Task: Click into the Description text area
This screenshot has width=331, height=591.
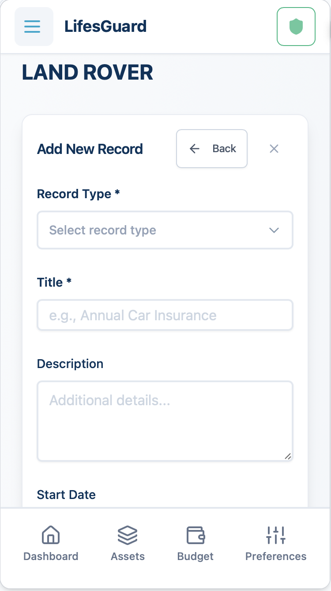Action: [x=165, y=421]
